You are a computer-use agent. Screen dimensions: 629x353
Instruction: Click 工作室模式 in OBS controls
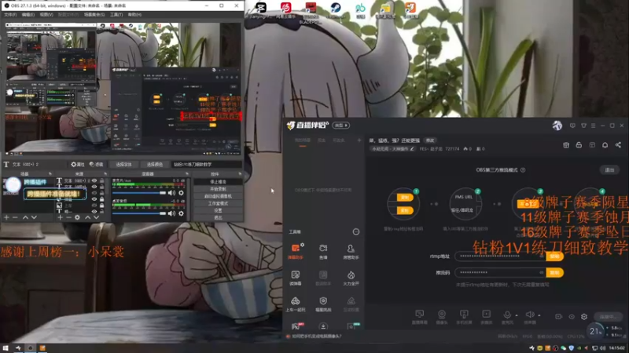(x=218, y=203)
